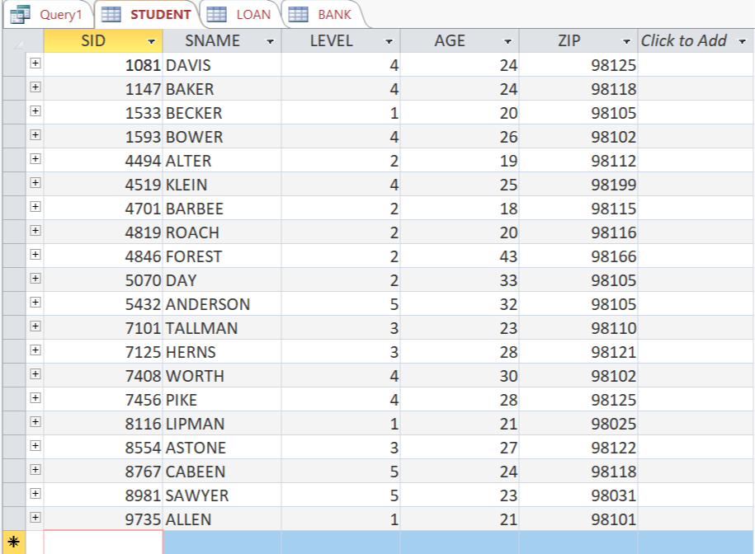
Task: Click ZIP cell 98199
Action: [x=578, y=185]
